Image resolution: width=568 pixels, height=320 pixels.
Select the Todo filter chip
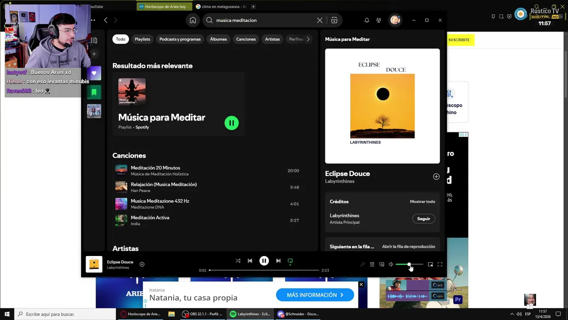[121, 39]
